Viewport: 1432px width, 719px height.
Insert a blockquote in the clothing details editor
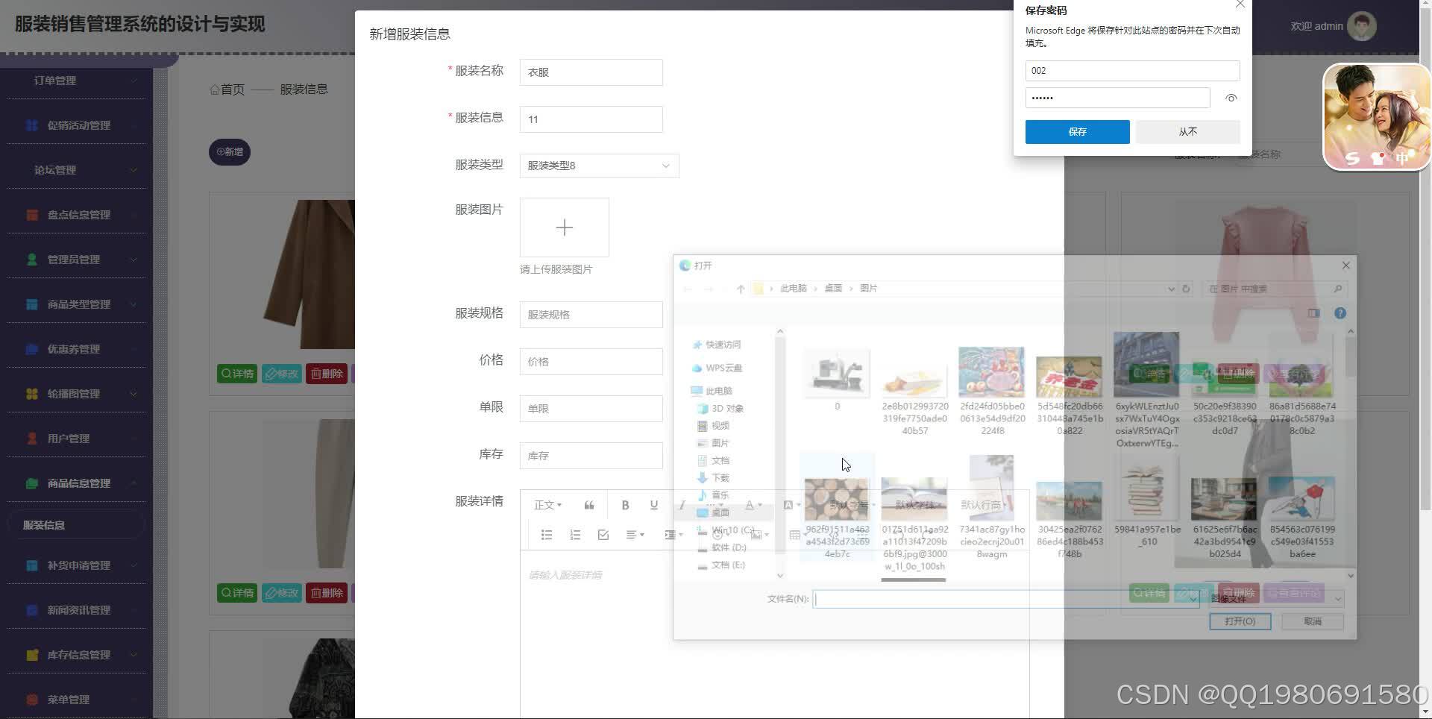click(589, 505)
